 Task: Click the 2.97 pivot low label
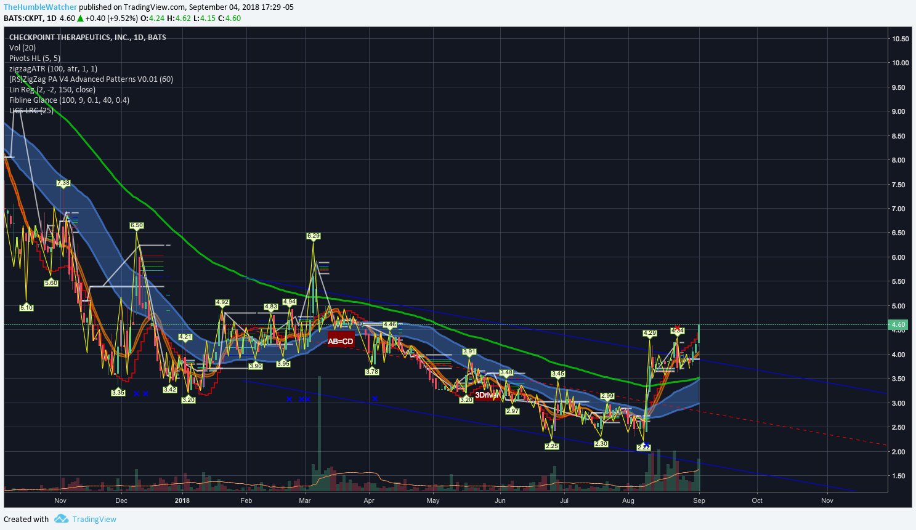coord(513,411)
